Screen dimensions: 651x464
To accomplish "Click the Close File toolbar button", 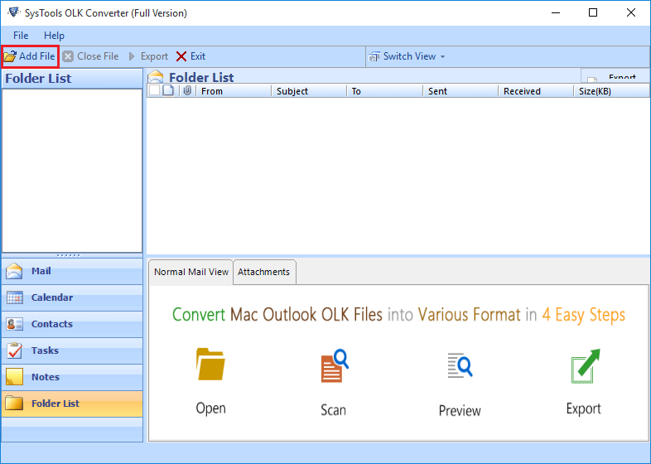I will (90, 56).
